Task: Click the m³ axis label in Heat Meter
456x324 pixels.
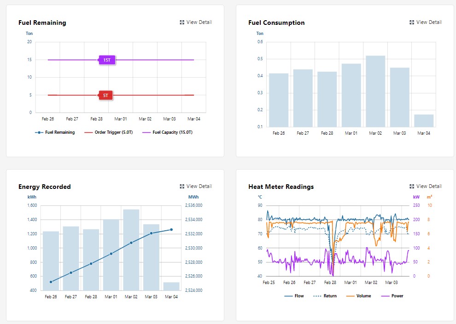Action: pyautogui.click(x=429, y=197)
